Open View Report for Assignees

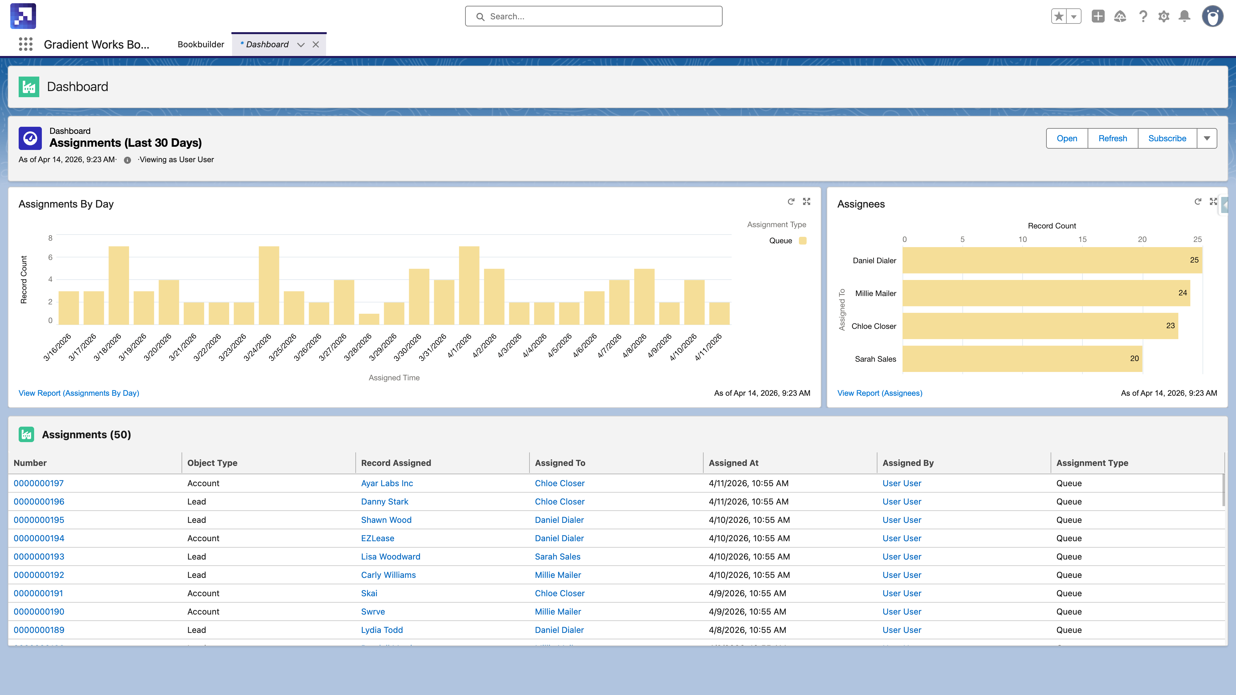click(879, 393)
